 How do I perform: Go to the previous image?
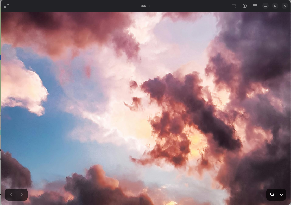coord(11,195)
